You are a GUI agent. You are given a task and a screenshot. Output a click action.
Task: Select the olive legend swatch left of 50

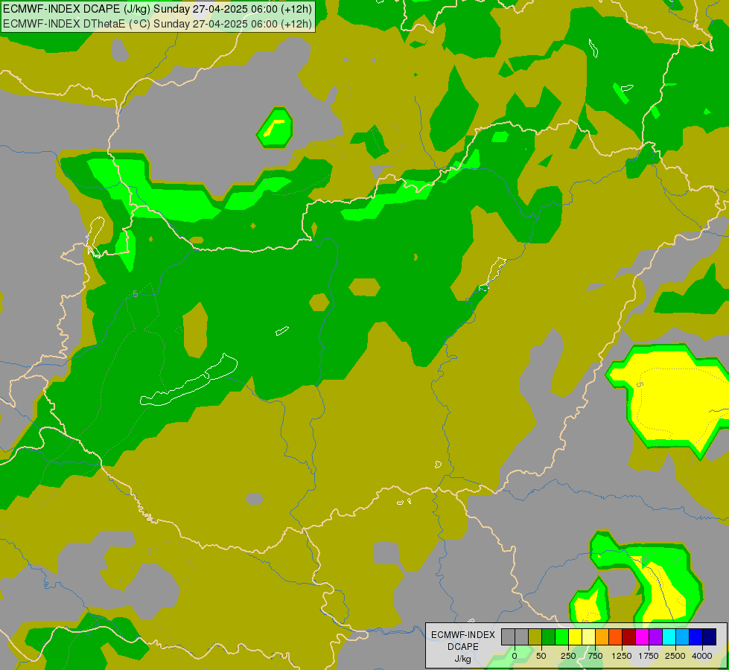coord(535,636)
